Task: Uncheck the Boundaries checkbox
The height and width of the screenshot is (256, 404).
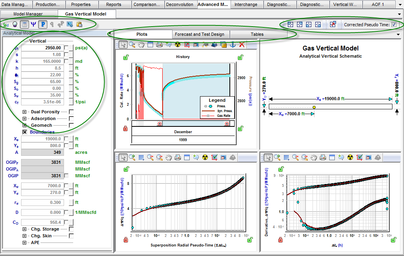Action: pos(25,132)
